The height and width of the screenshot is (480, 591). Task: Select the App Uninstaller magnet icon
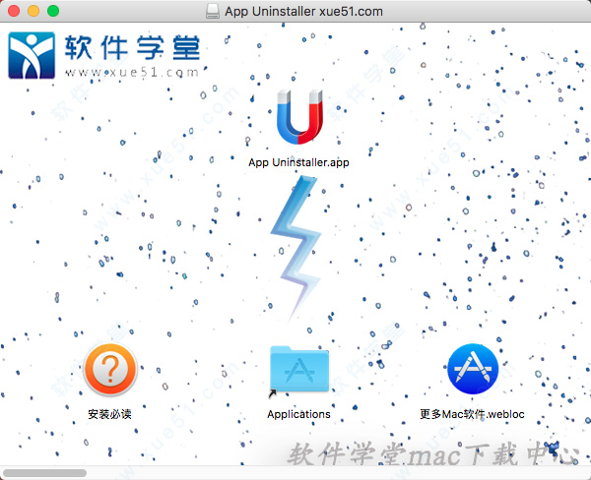[299, 117]
